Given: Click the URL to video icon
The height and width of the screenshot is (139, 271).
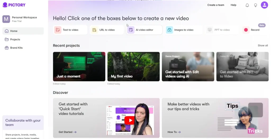Looking at the screenshot, I should click(94, 30).
